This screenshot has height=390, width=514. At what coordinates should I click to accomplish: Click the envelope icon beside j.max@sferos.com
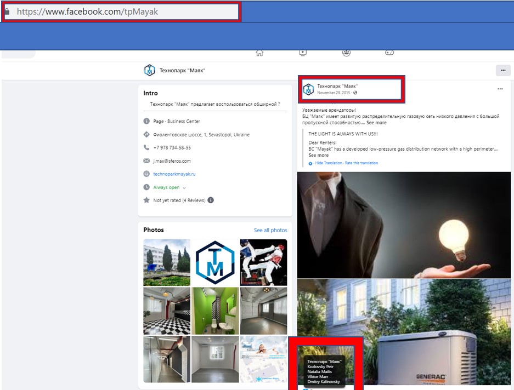146,161
